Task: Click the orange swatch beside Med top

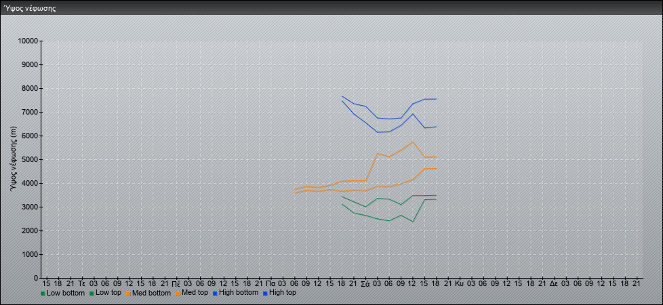Action: tap(178, 293)
